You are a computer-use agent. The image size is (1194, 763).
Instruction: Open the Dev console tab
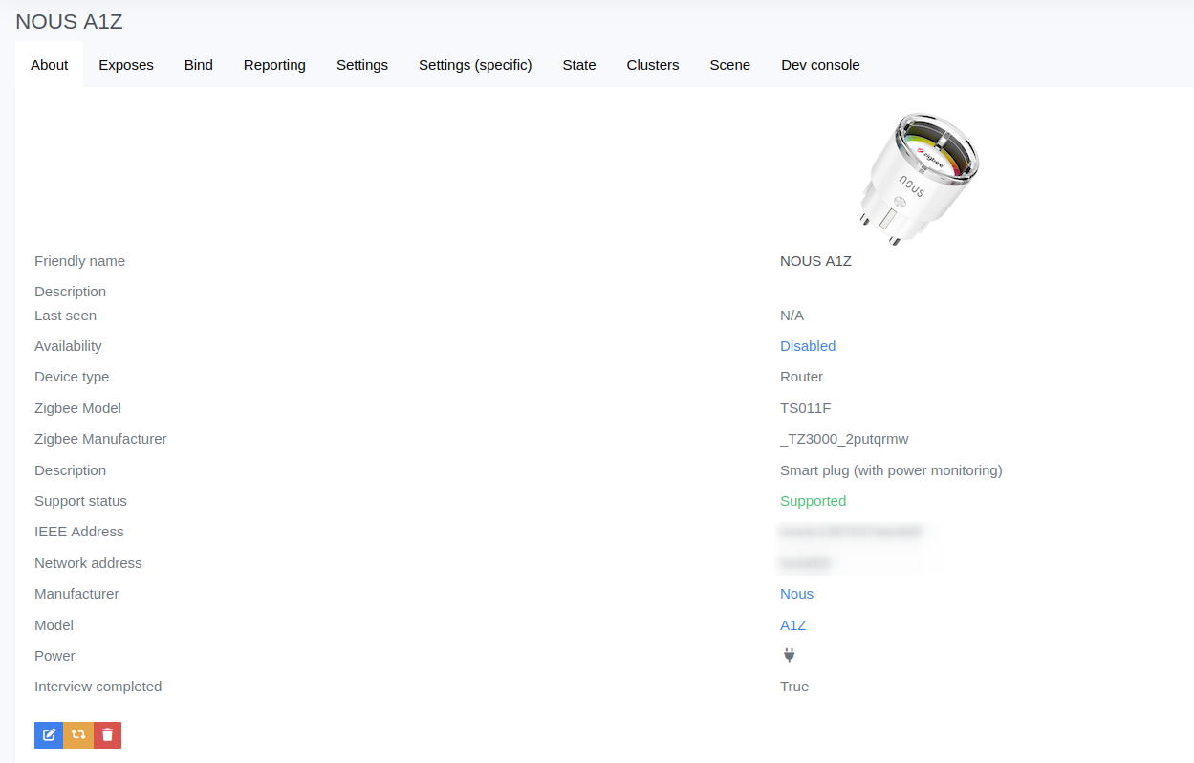[x=820, y=65]
